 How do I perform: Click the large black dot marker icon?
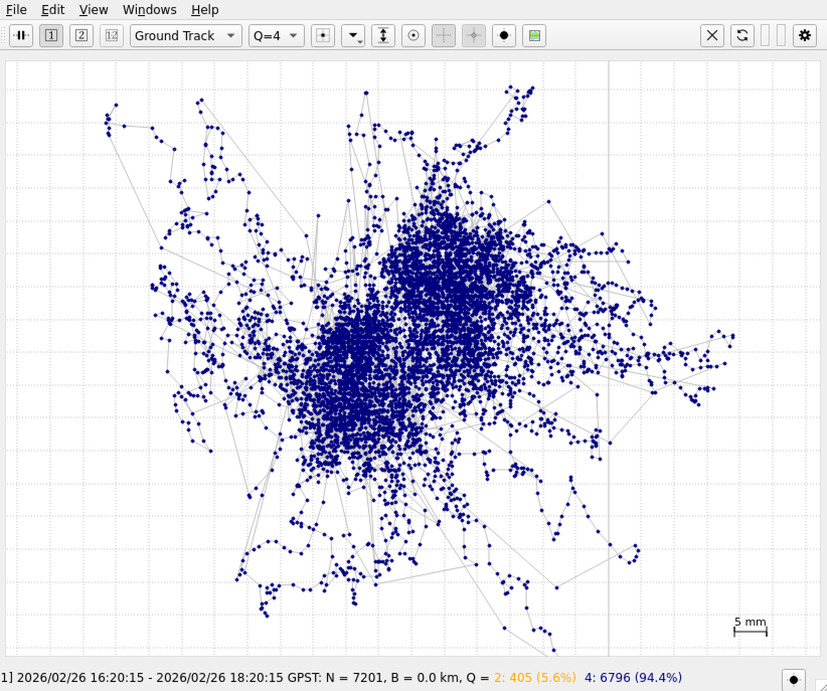coord(504,36)
